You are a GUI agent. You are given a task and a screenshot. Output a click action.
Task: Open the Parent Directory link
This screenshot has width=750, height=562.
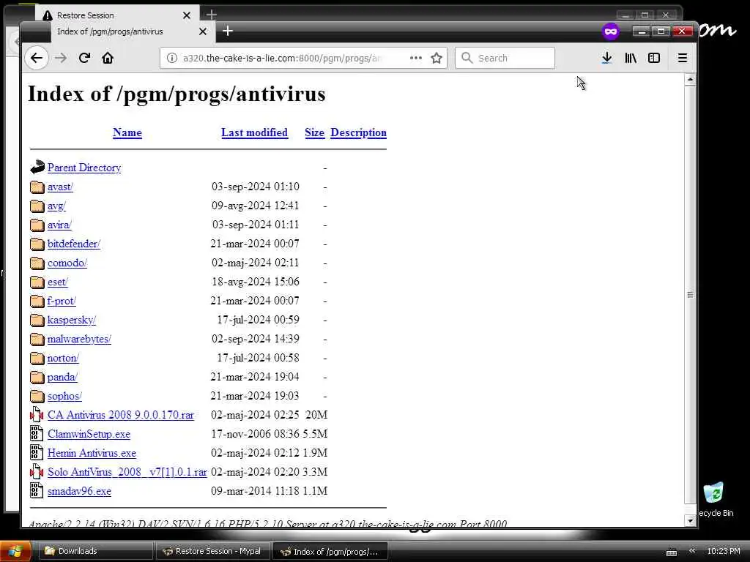[84, 168]
